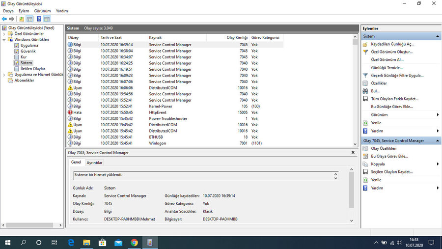Close the event preview pane with X
Screen dimensions: 442x249
353,153
